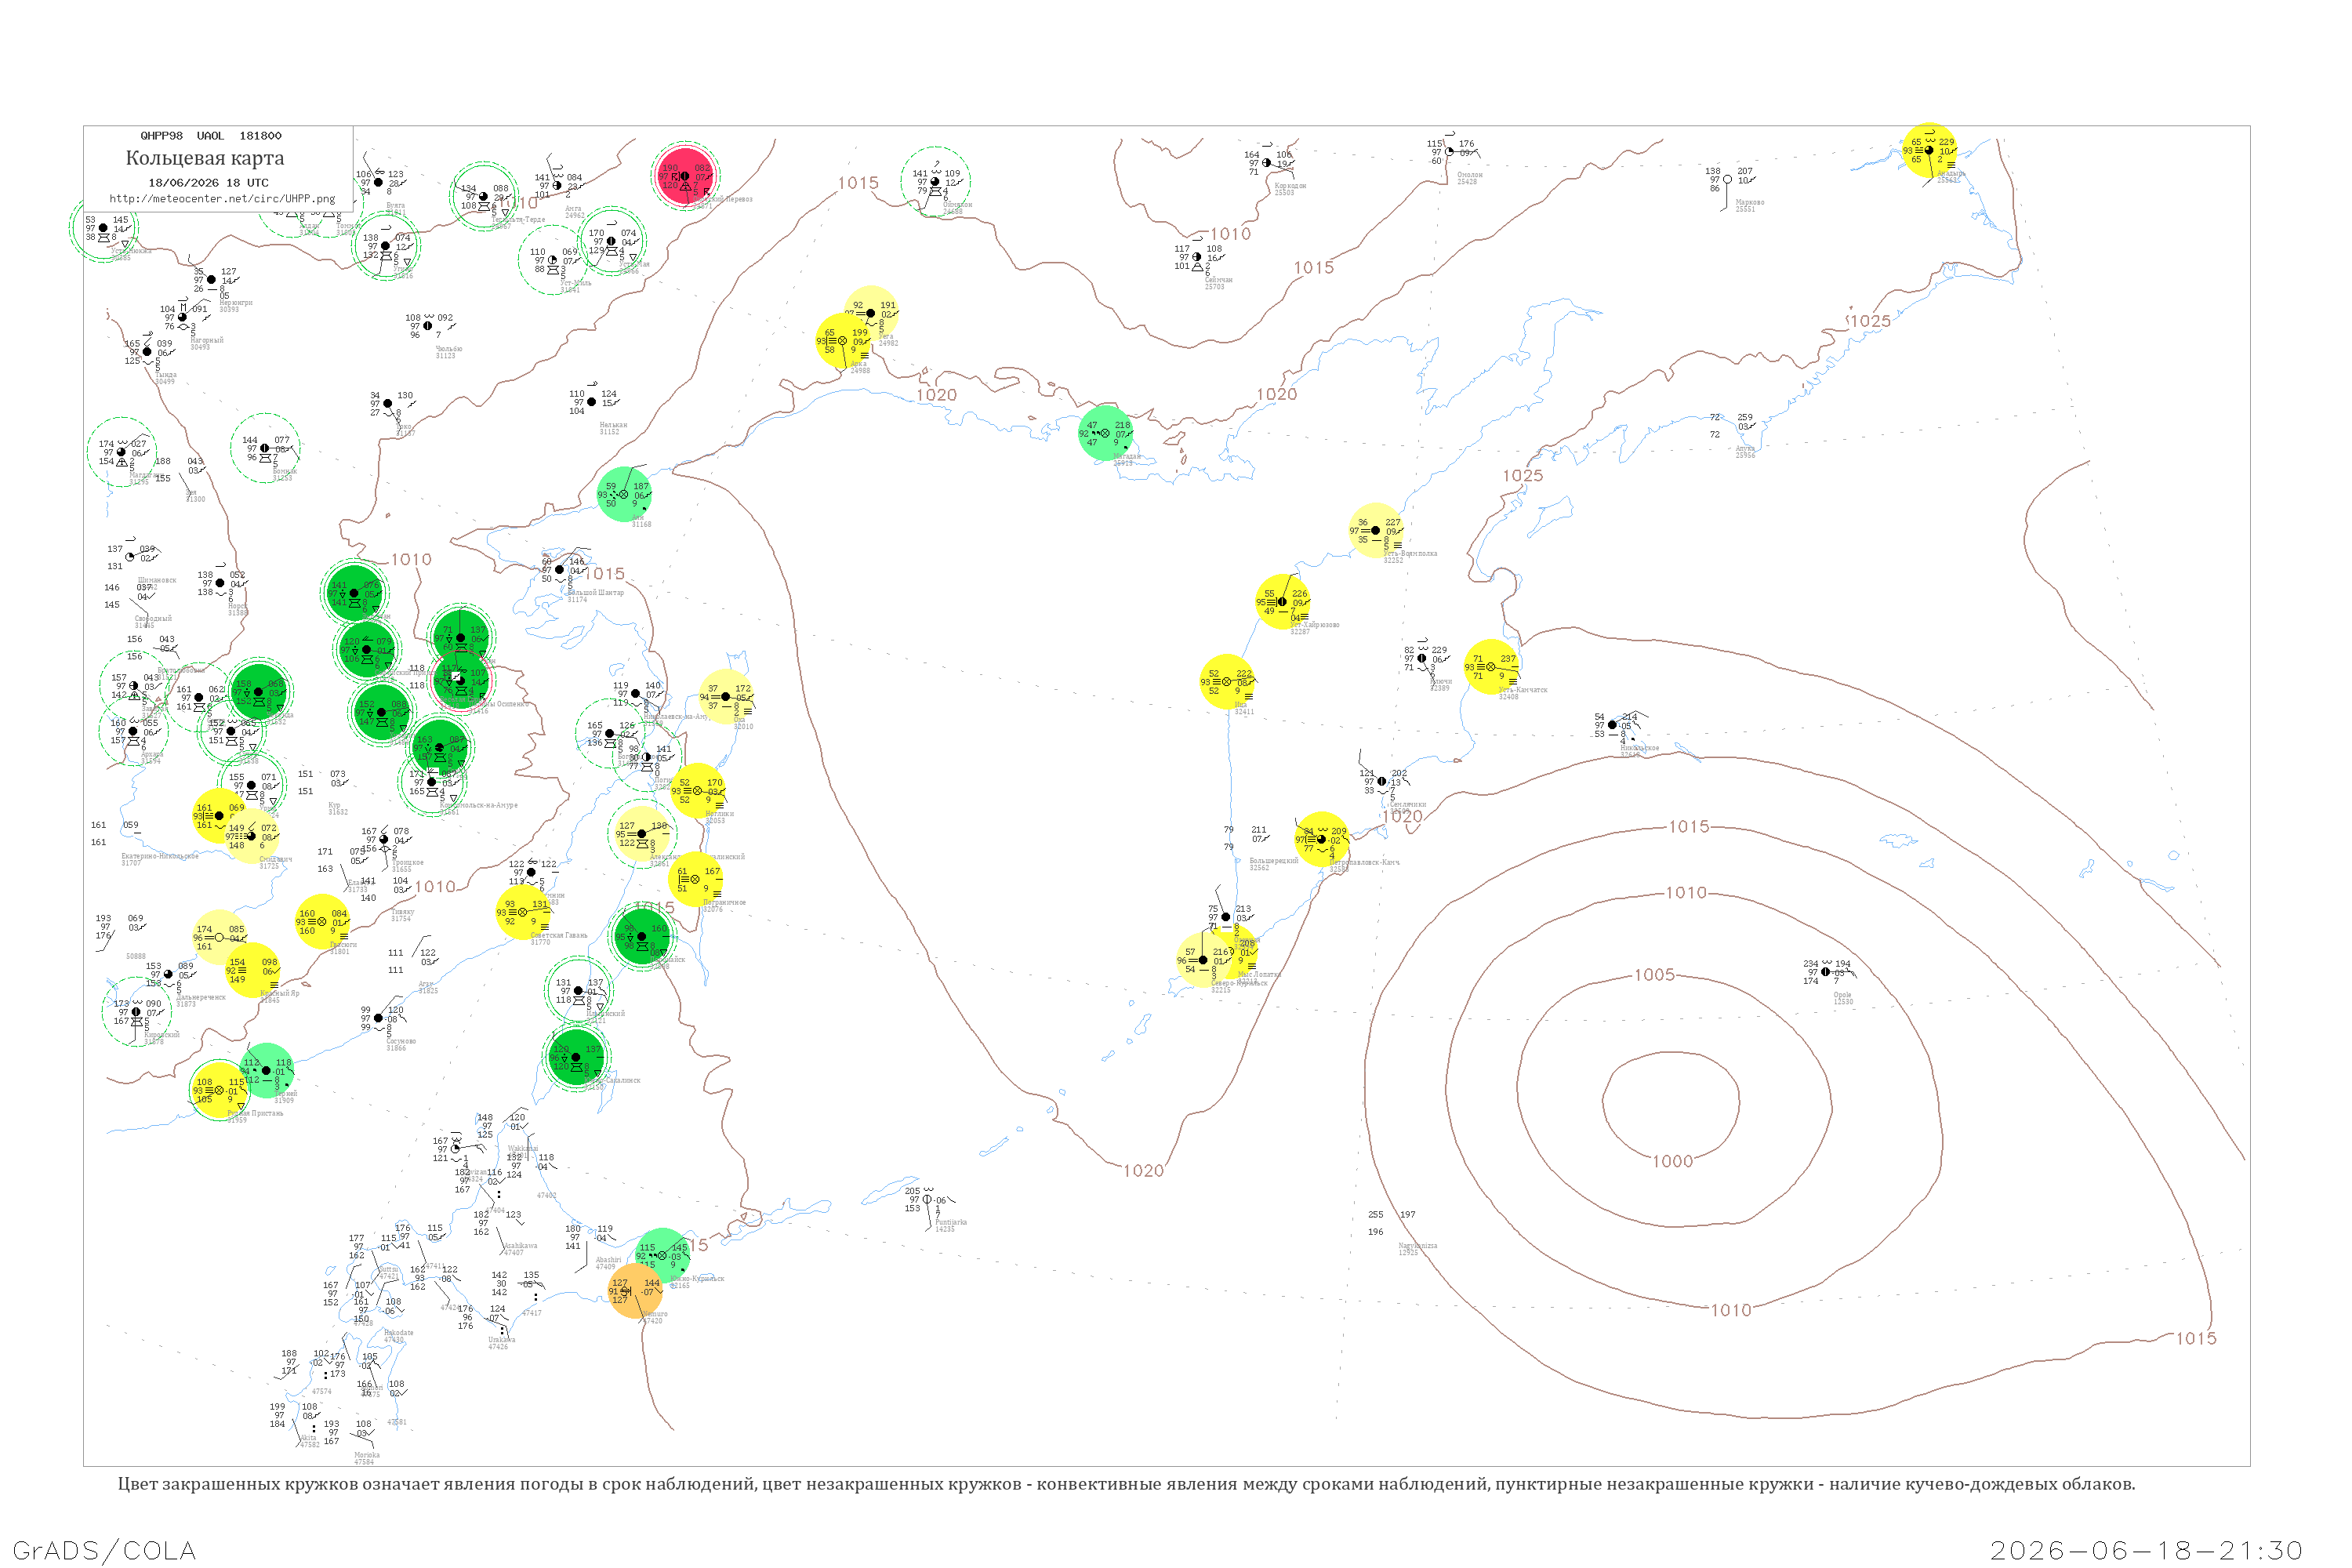
Task: Select the orange station circle at Nemuro
Action: click(x=635, y=1291)
